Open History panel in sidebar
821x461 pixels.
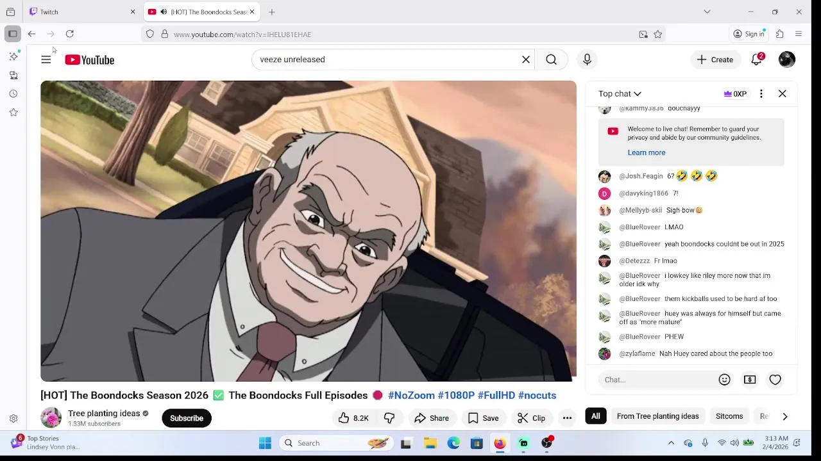[13, 93]
